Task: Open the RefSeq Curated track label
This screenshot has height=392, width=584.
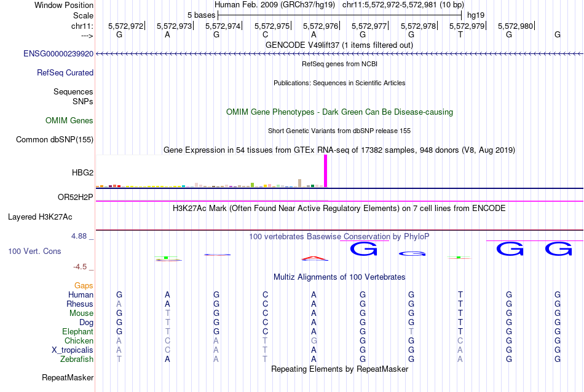Action: pyautogui.click(x=65, y=73)
